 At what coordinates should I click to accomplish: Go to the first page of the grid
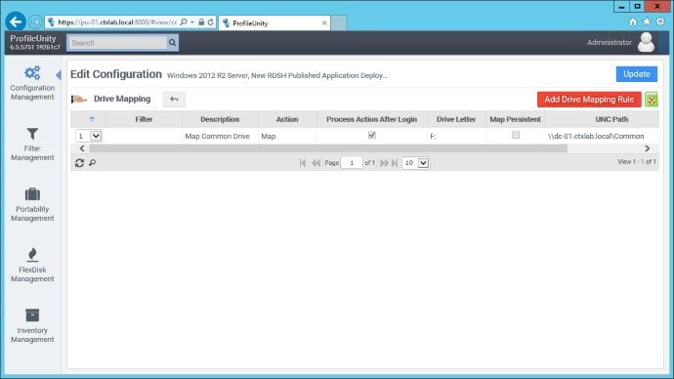click(x=303, y=163)
